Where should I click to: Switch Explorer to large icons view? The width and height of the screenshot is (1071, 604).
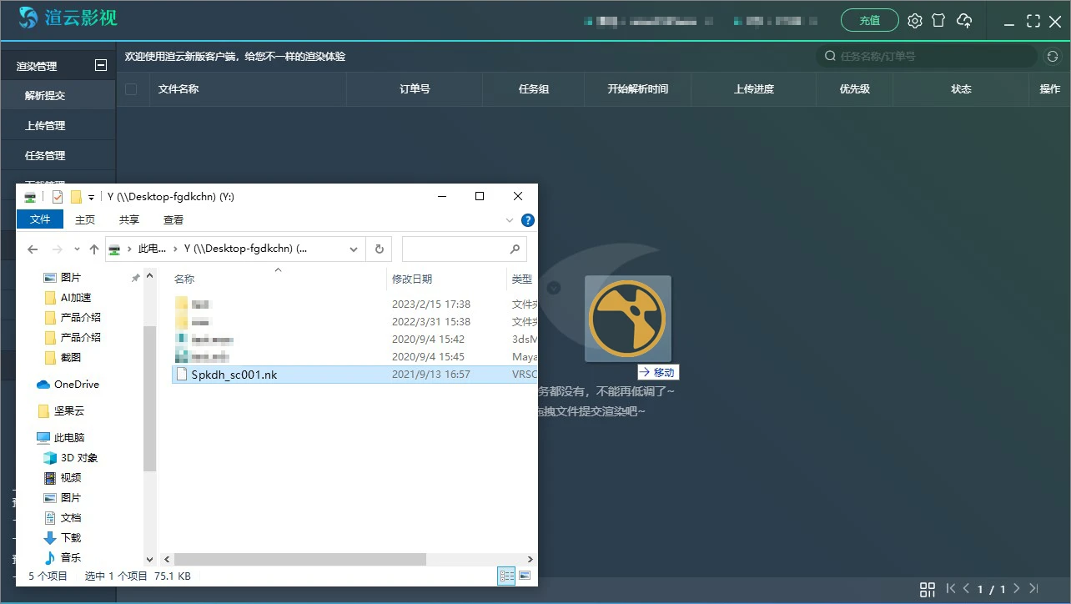pyautogui.click(x=525, y=576)
